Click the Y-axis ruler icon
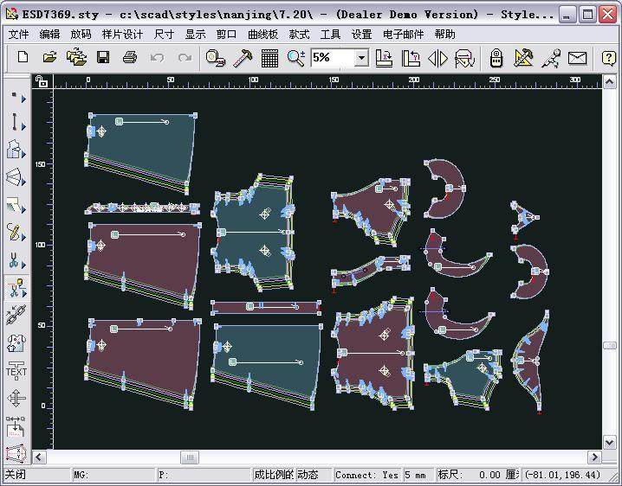Screen dimensions: 622x486 point(411,58)
